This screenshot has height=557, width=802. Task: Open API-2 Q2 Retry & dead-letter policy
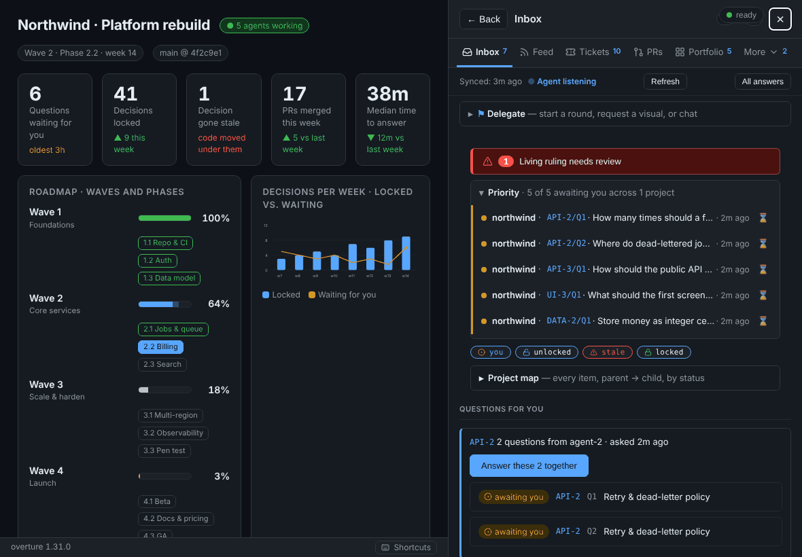pyautogui.click(x=625, y=531)
